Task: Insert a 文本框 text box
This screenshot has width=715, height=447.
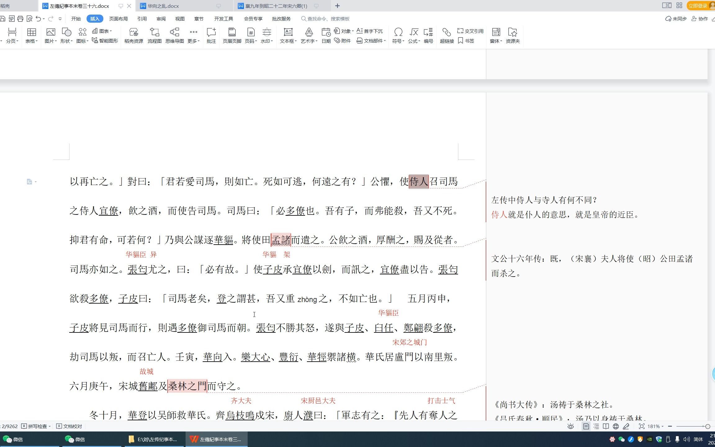Action: pyautogui.click(x=288, y=35)
